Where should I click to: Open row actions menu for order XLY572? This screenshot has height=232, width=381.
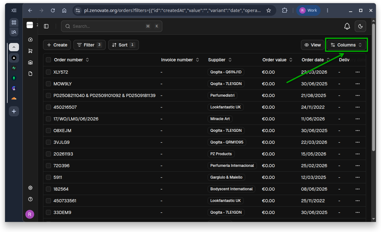tap(358, 72)
